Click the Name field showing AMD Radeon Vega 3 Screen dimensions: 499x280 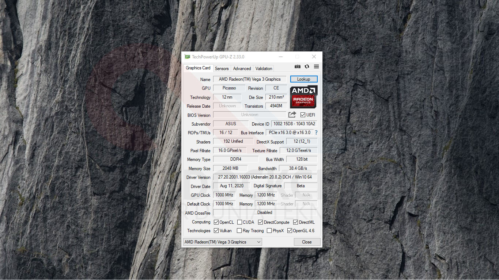click(250, 79)
